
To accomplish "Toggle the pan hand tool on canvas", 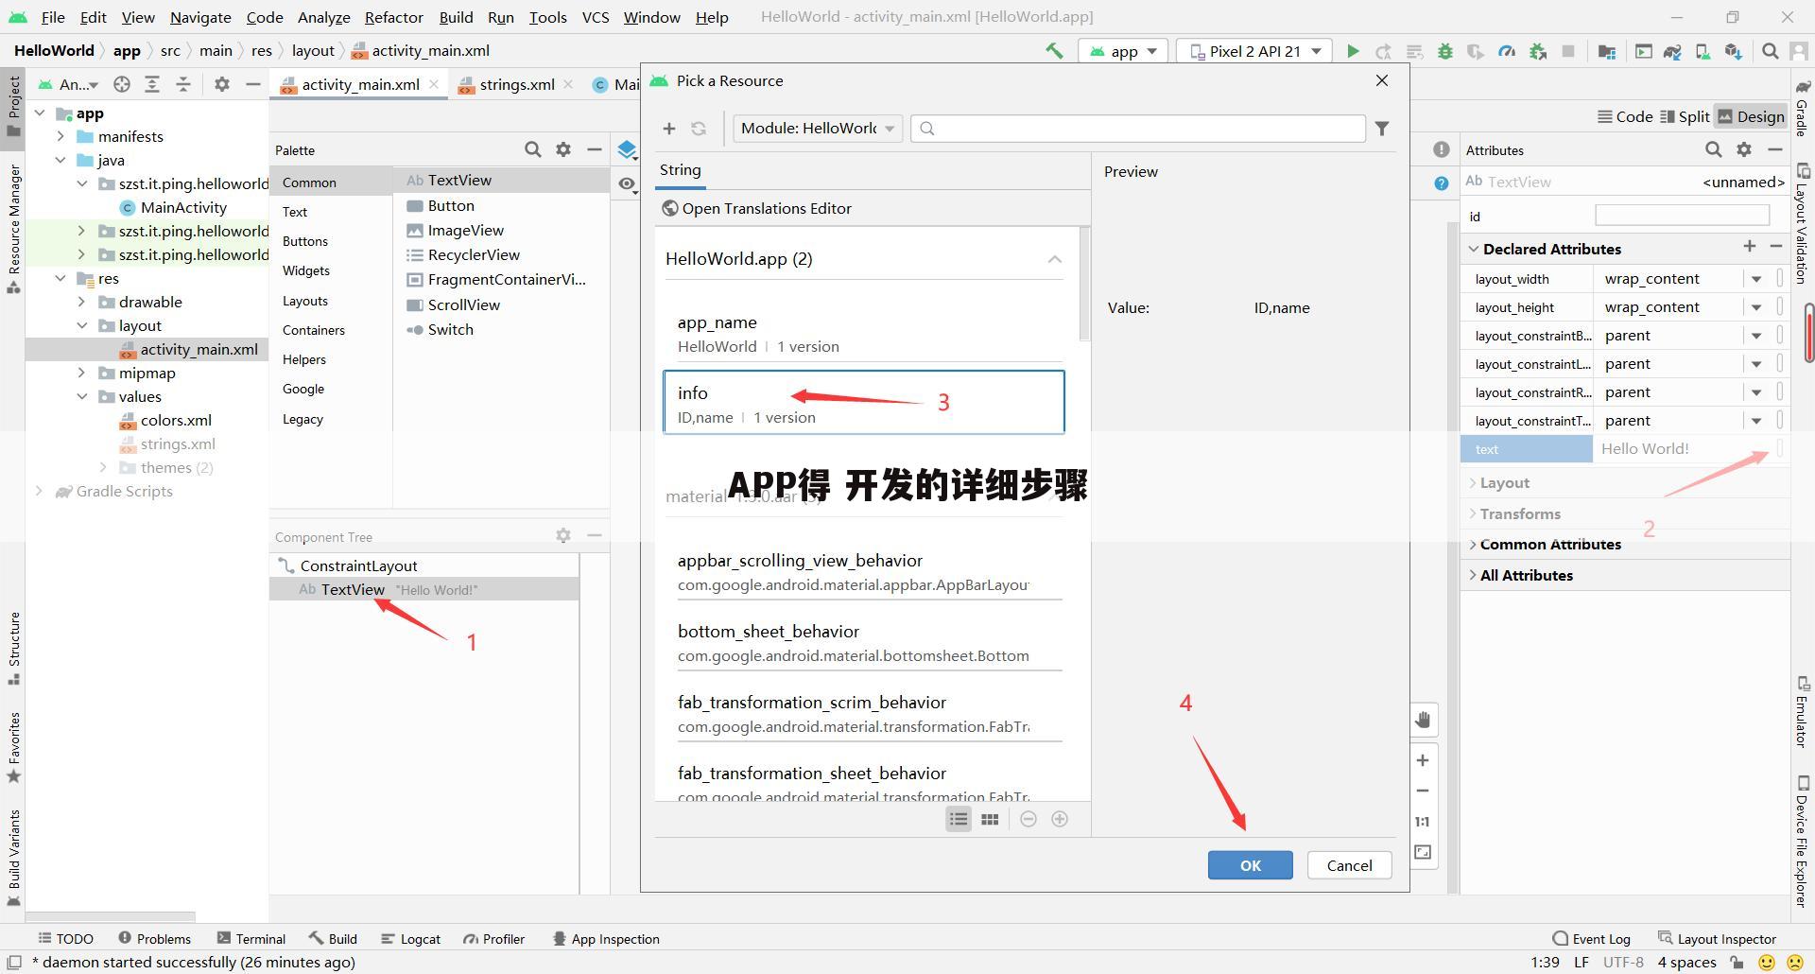I will tap(1423, 720).
